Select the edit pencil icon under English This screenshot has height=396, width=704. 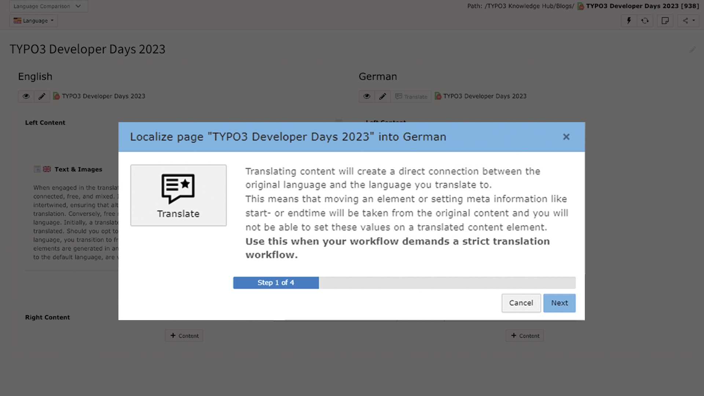click(42, 96)
